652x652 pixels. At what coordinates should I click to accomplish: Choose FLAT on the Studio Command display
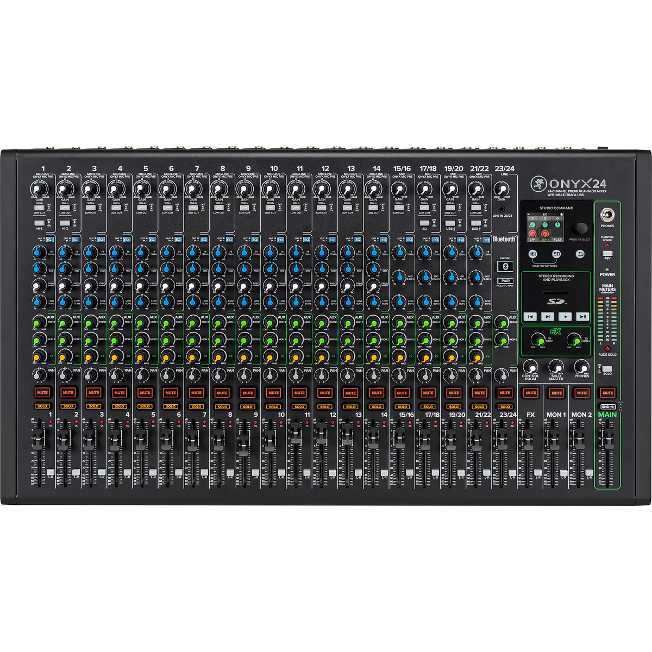[557, 239]
